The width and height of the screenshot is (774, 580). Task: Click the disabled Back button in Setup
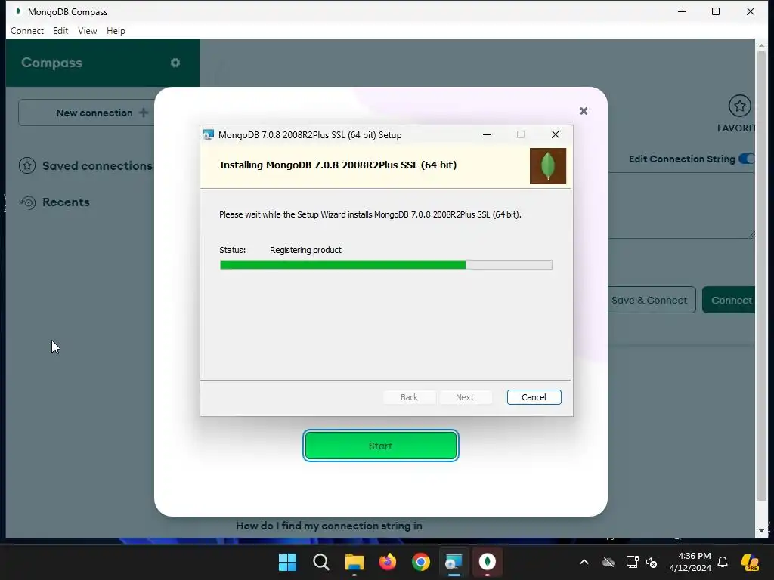click(x=409, y=397)
